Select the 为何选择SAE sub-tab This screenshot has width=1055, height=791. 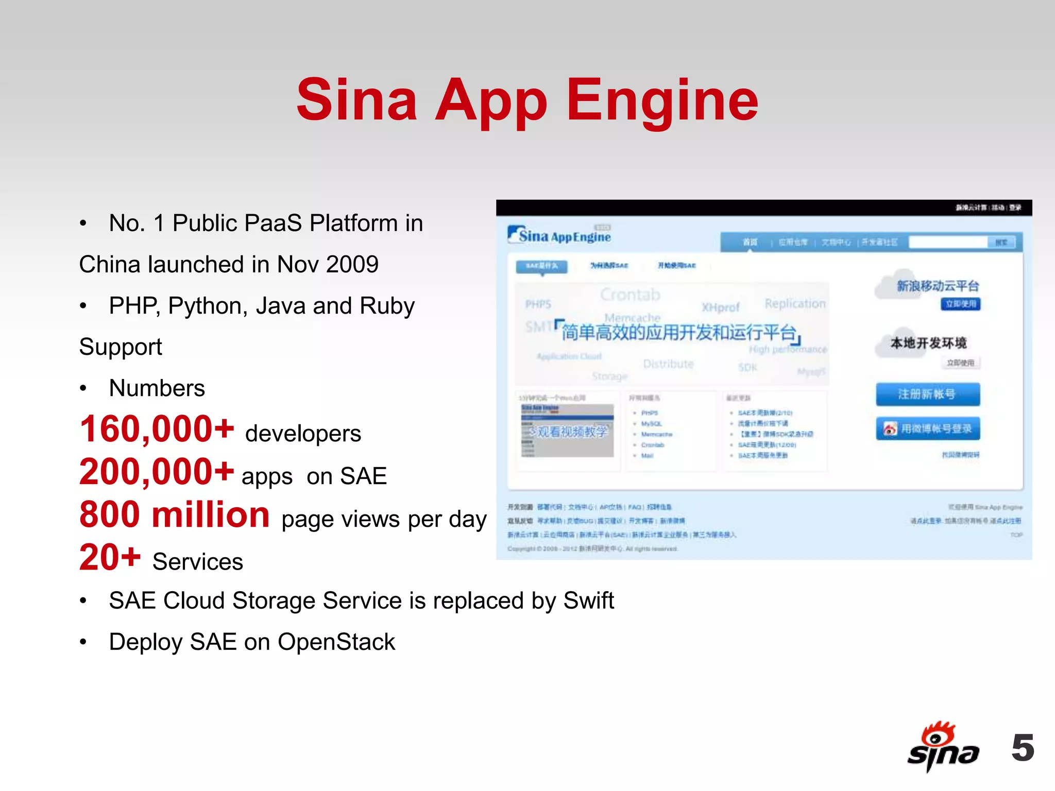point(609,266)
